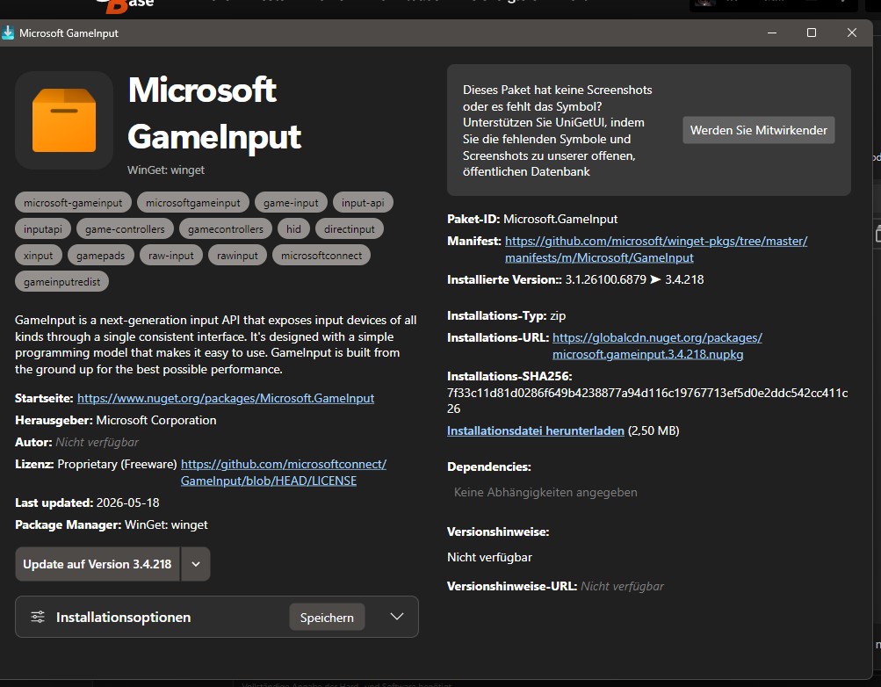Viewport: 881px width, 687px height.
Task: Click the WinGet: winget subtitle under title
Action: point(166,170)
